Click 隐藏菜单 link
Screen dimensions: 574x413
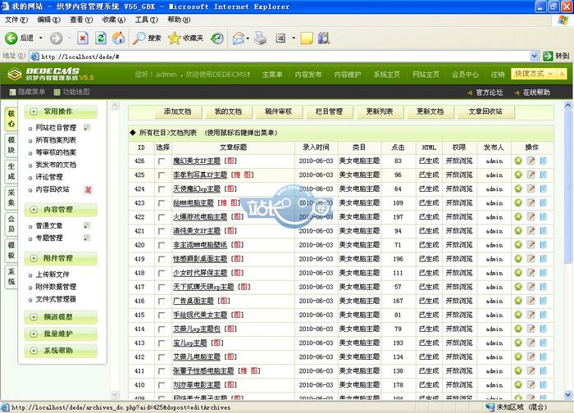click(31, 92)
